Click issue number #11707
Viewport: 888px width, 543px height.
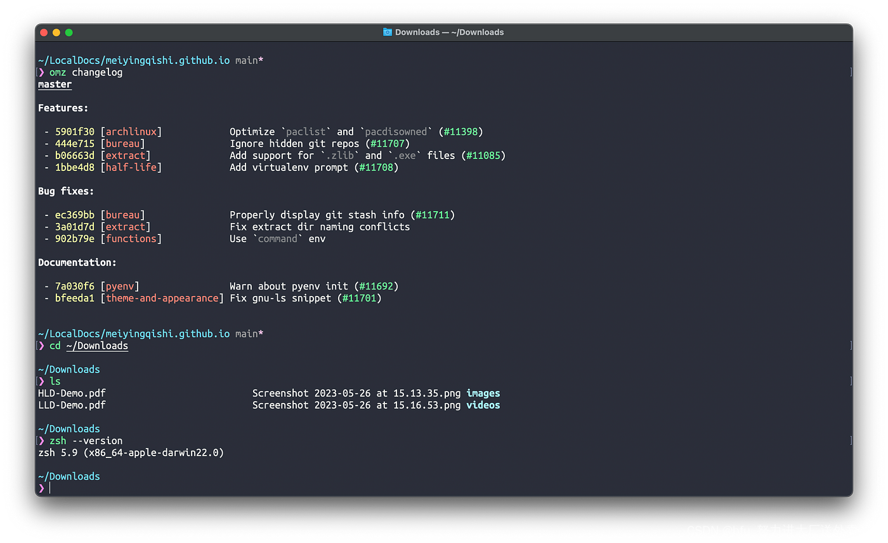pyautogui.click(x=387, y=144)
